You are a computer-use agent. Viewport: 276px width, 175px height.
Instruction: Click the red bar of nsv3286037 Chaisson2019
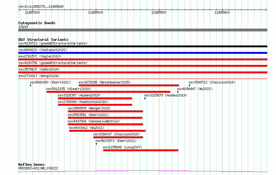tap(118, 138)
